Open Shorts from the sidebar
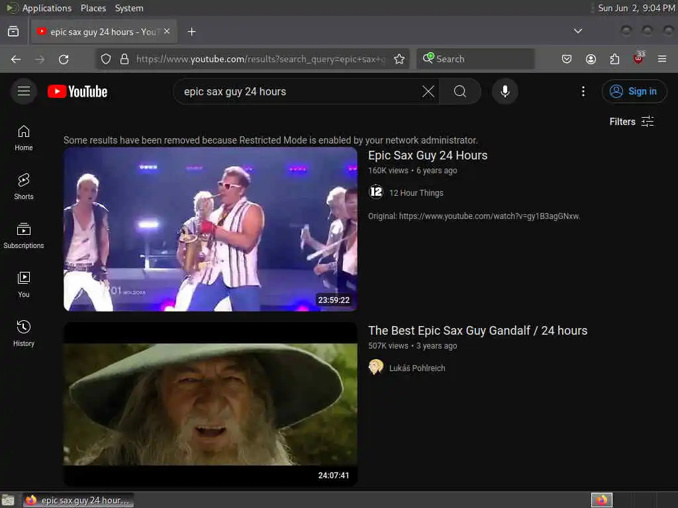Viewport: 678px width, 508px height. (24, 187)
